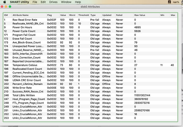The width and height of the screenshot is (183, 127).
Task: Click raw value 5926 for Power Cycle Count
Action: (137, 31)
